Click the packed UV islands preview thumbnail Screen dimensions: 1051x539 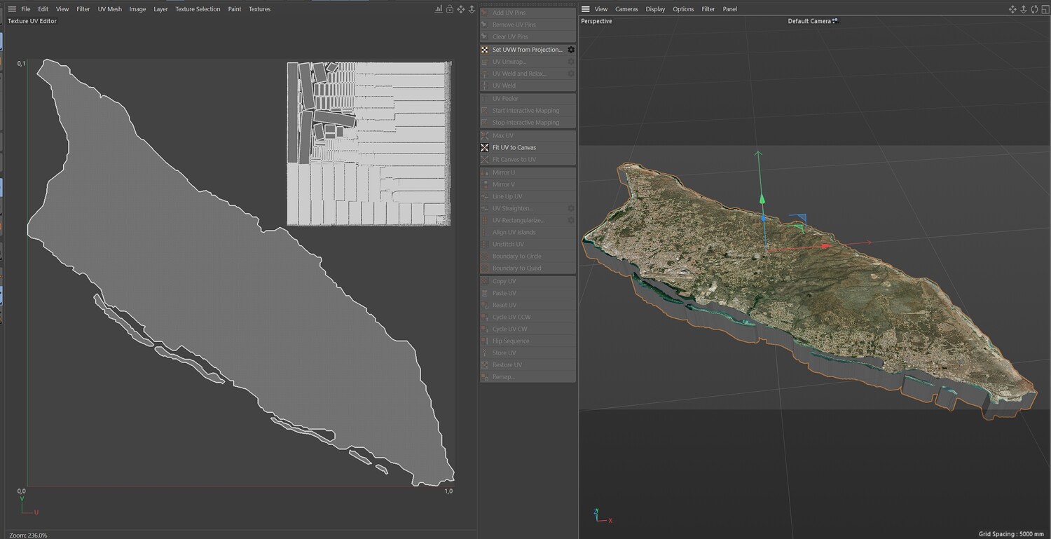tap(369, 144)
